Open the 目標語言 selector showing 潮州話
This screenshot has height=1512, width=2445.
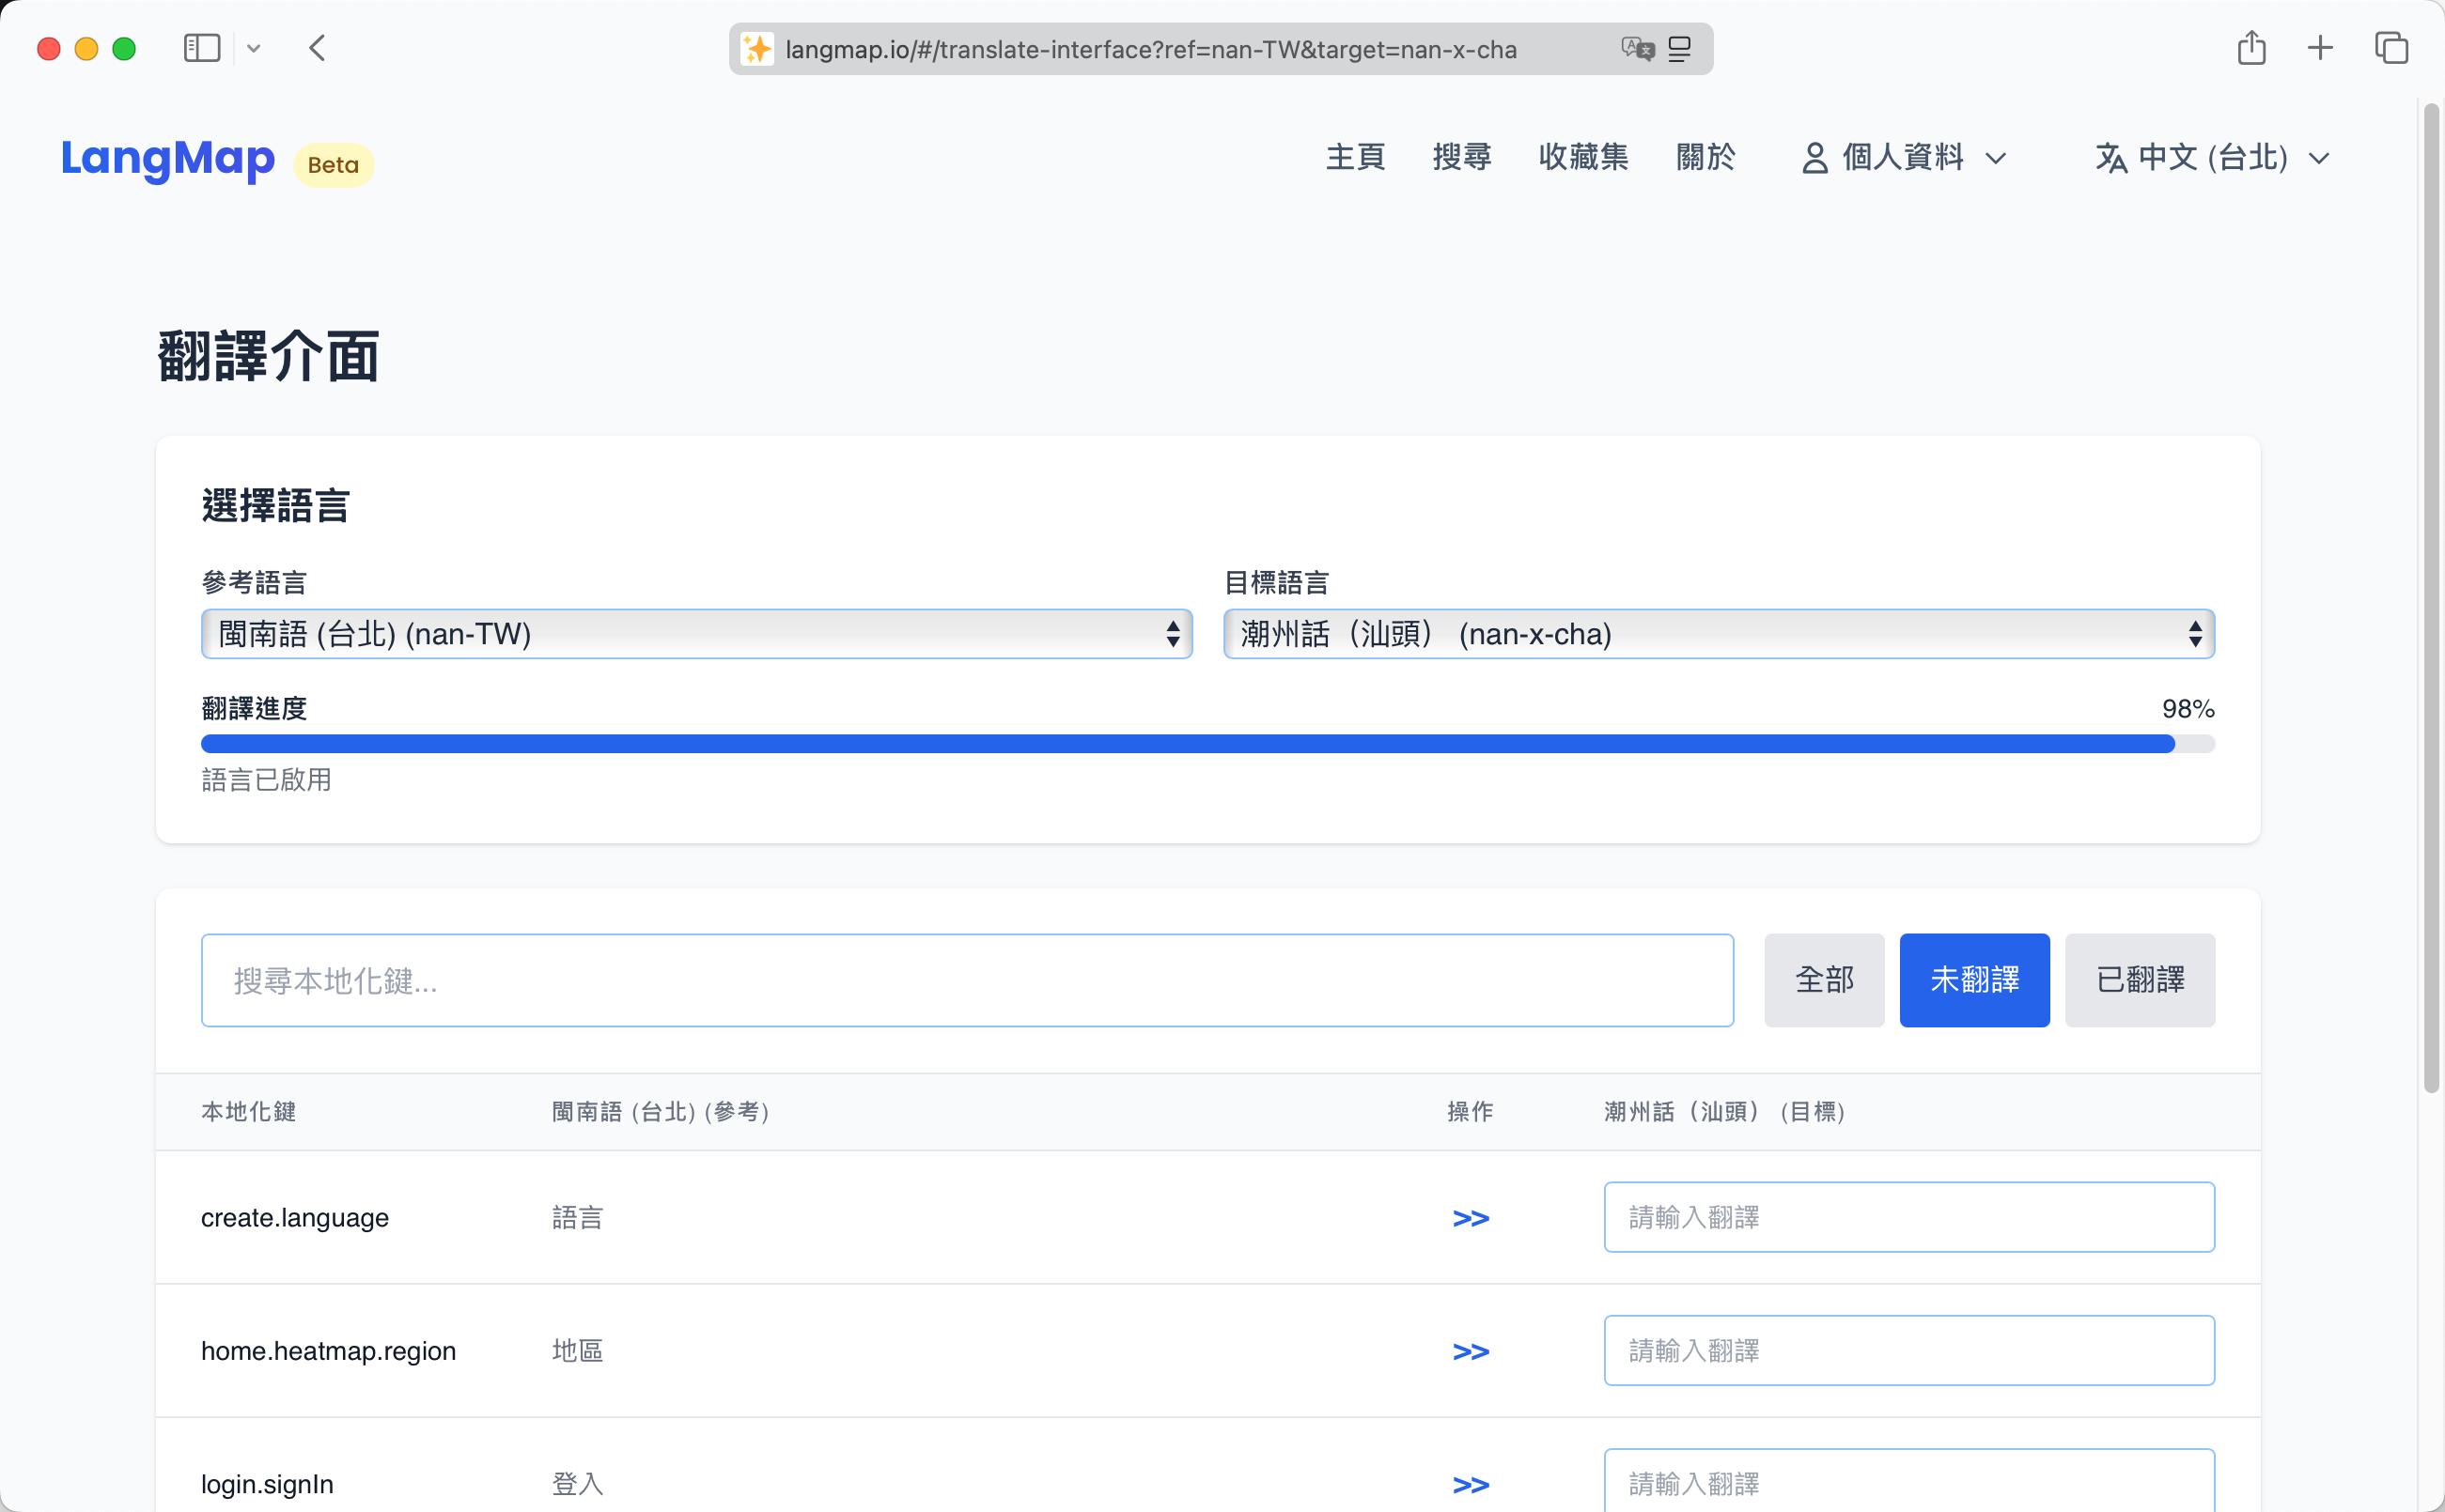[x=1717, y=633]
